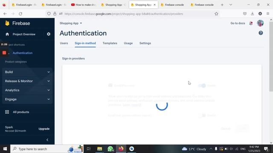Open the Windows Start menu
273x153 pixels.
click(5, 149)
